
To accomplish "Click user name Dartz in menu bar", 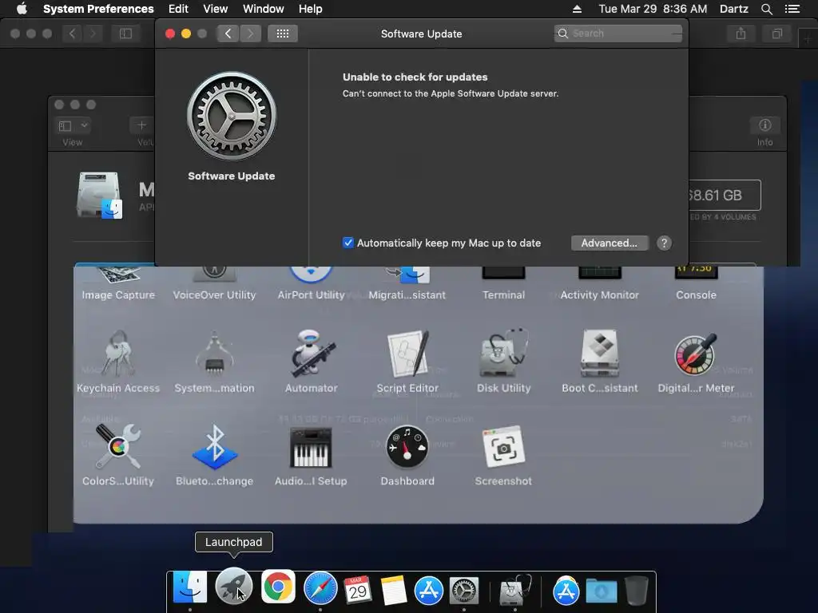I will click(x=734, y=9).
